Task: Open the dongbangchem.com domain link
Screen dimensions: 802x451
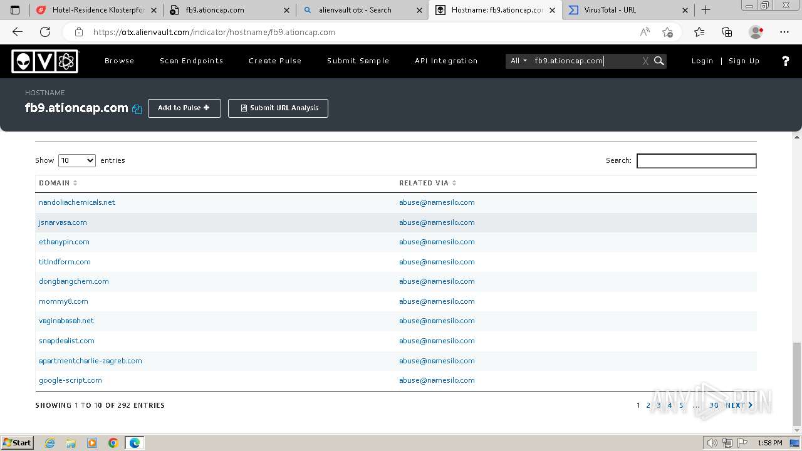Action: tap(74, 281)
